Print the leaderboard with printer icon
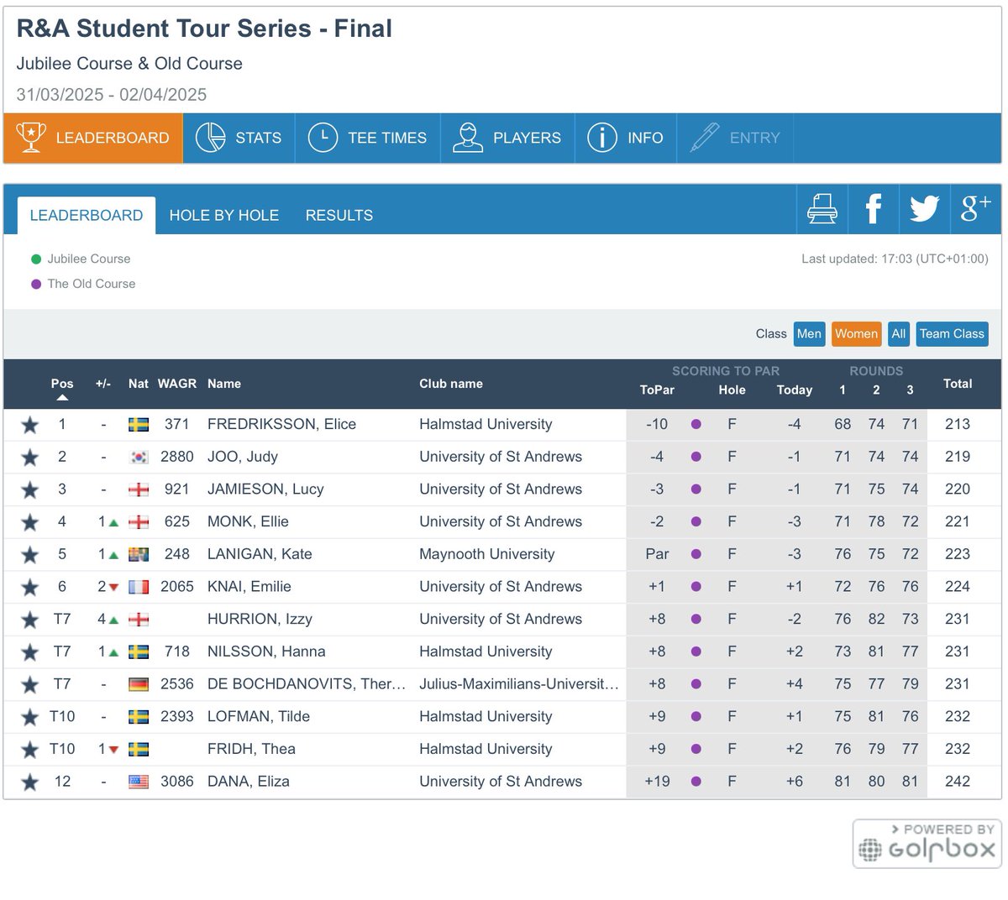Image resolution: width=1008 pixels, height=900 pixels. [822, 208]
